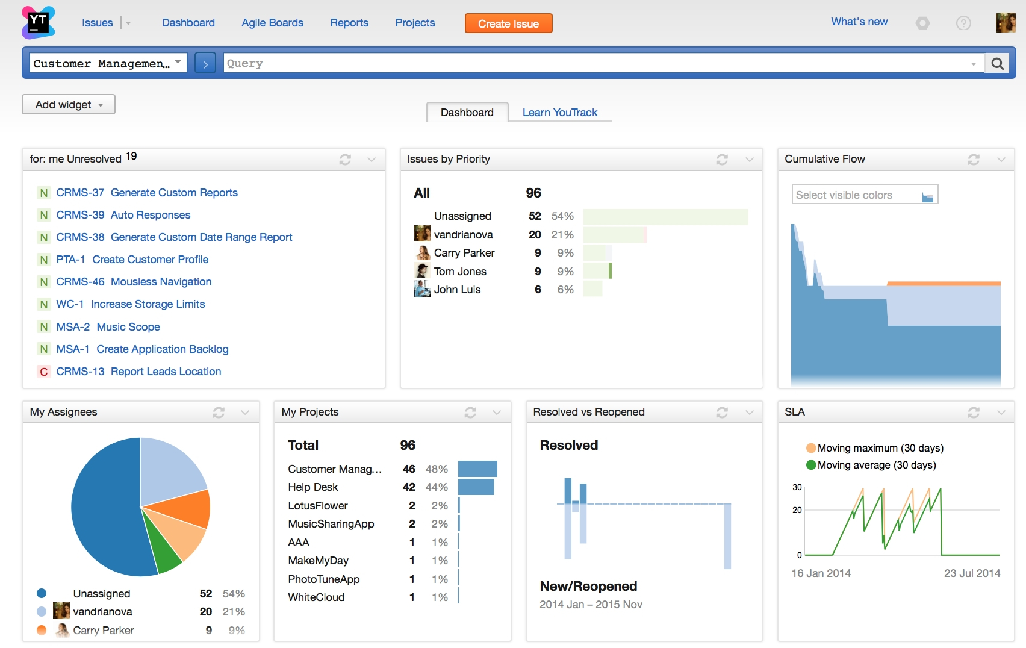Expand the Add widget dropdown

69,105
